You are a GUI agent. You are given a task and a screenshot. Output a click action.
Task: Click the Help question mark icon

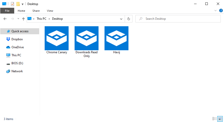pyautogui.click(x=221, y=11)
